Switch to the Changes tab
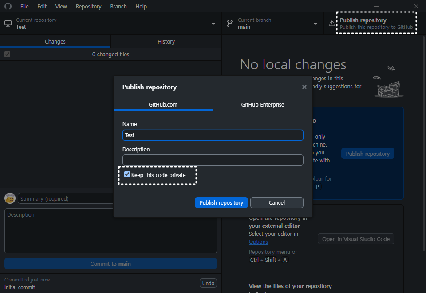Image resolution: width=426 pixels, height=293 pixels. tap(55, 41)
